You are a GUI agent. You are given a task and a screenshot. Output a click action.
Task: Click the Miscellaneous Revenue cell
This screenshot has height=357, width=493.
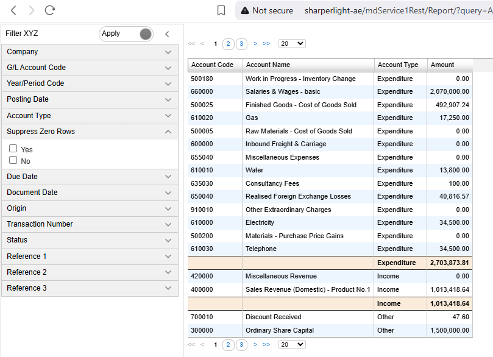[x=308, y=276]
